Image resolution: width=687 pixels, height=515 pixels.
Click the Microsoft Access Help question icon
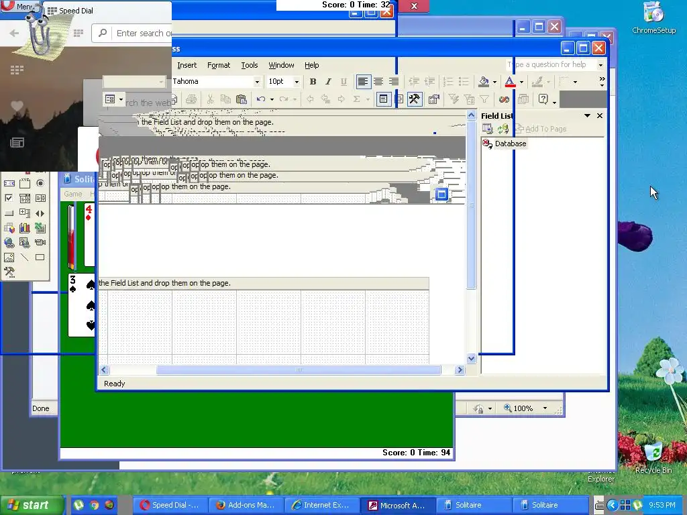click(x=543, y=99)
